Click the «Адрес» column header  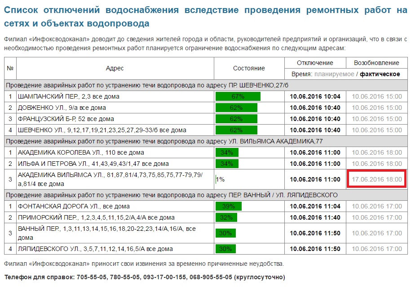pyautogui.click(x=115, y=68)
